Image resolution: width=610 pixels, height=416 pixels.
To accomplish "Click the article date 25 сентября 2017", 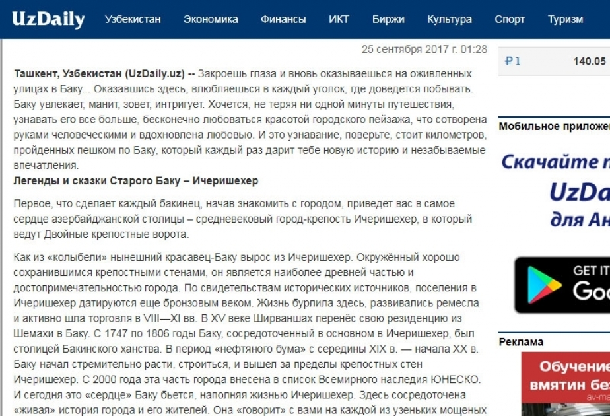I will [424, 49].
